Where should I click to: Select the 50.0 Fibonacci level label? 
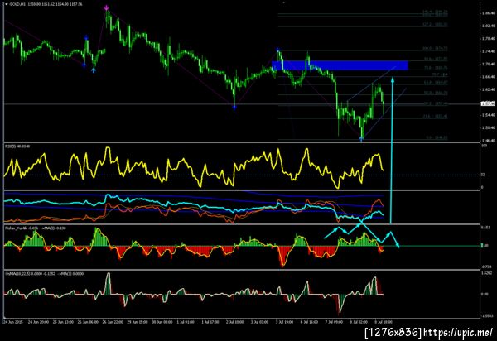(x=436, y=93)
